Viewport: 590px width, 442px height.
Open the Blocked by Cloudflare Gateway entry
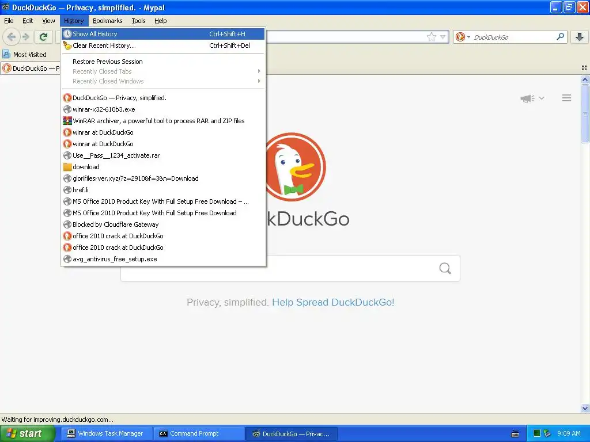click(x=163, y=224)
